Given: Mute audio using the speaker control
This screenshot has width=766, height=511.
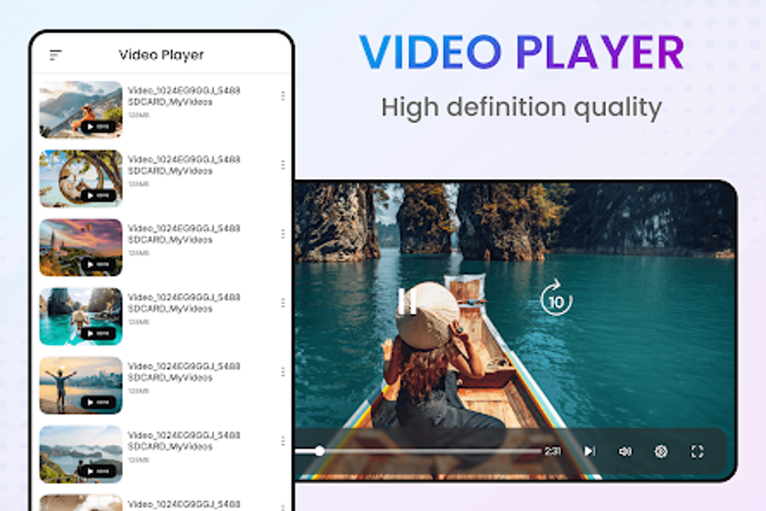Looking at the screenshot, I should [x=624, y=451].
